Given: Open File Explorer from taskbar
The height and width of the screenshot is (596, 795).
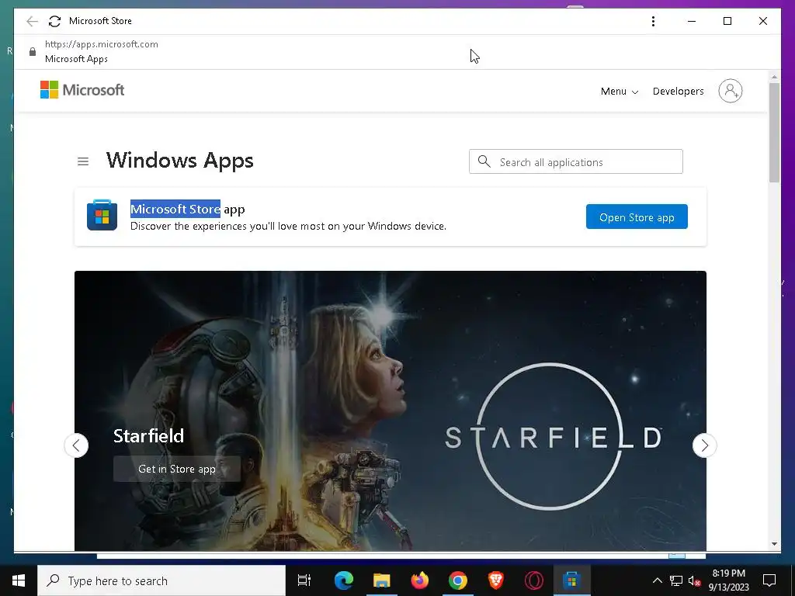Looking at the screenshot, I should click(x=382, y=580).
